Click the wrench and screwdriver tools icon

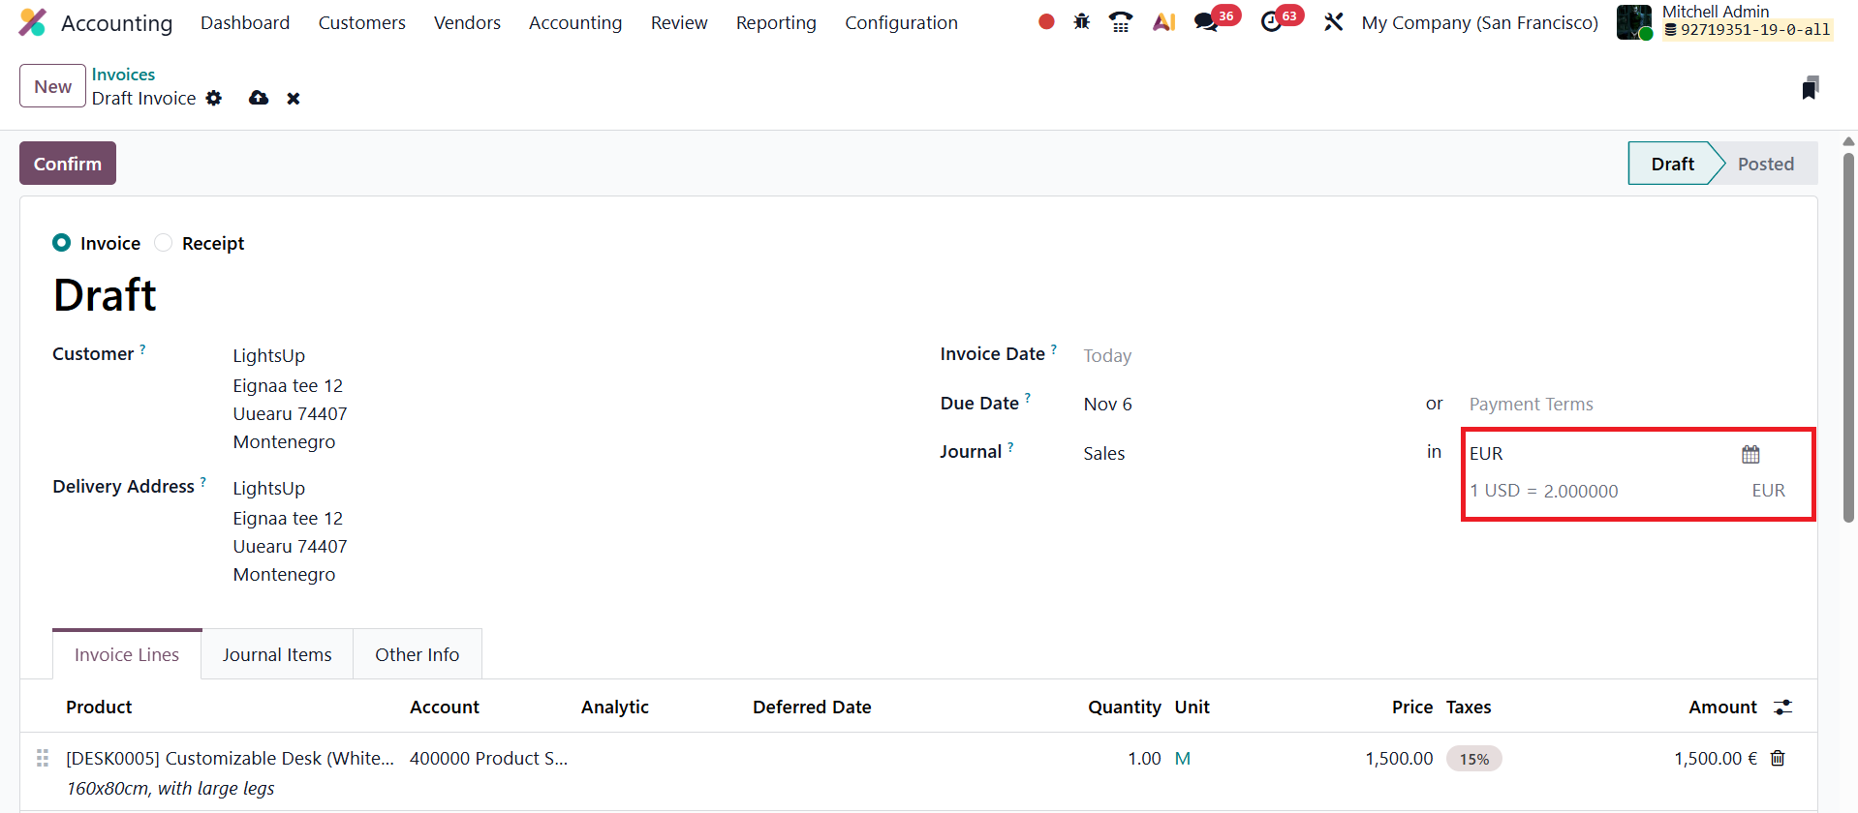click(x=1333, y=21)
